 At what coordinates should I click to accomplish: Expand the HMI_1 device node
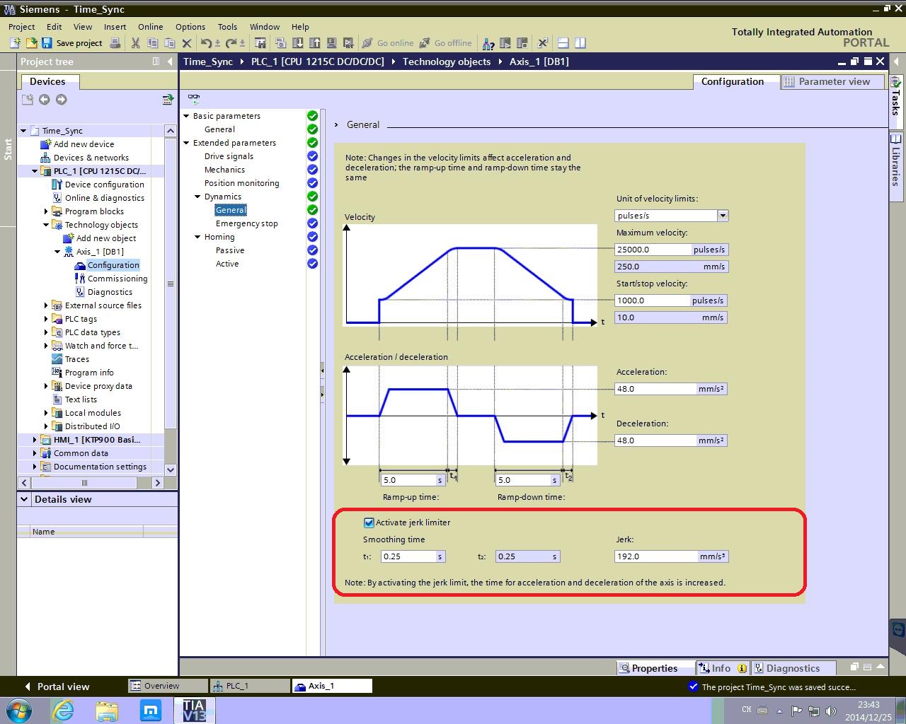pyautogui.click(x=35, y=440)
